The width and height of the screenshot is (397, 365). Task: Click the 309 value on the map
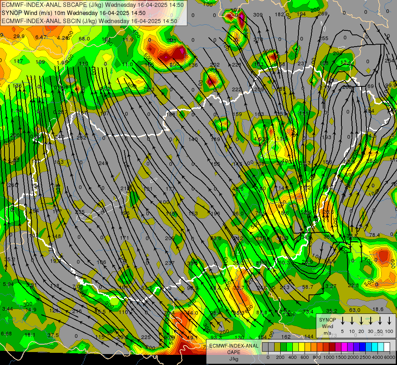tap(258, 15)
